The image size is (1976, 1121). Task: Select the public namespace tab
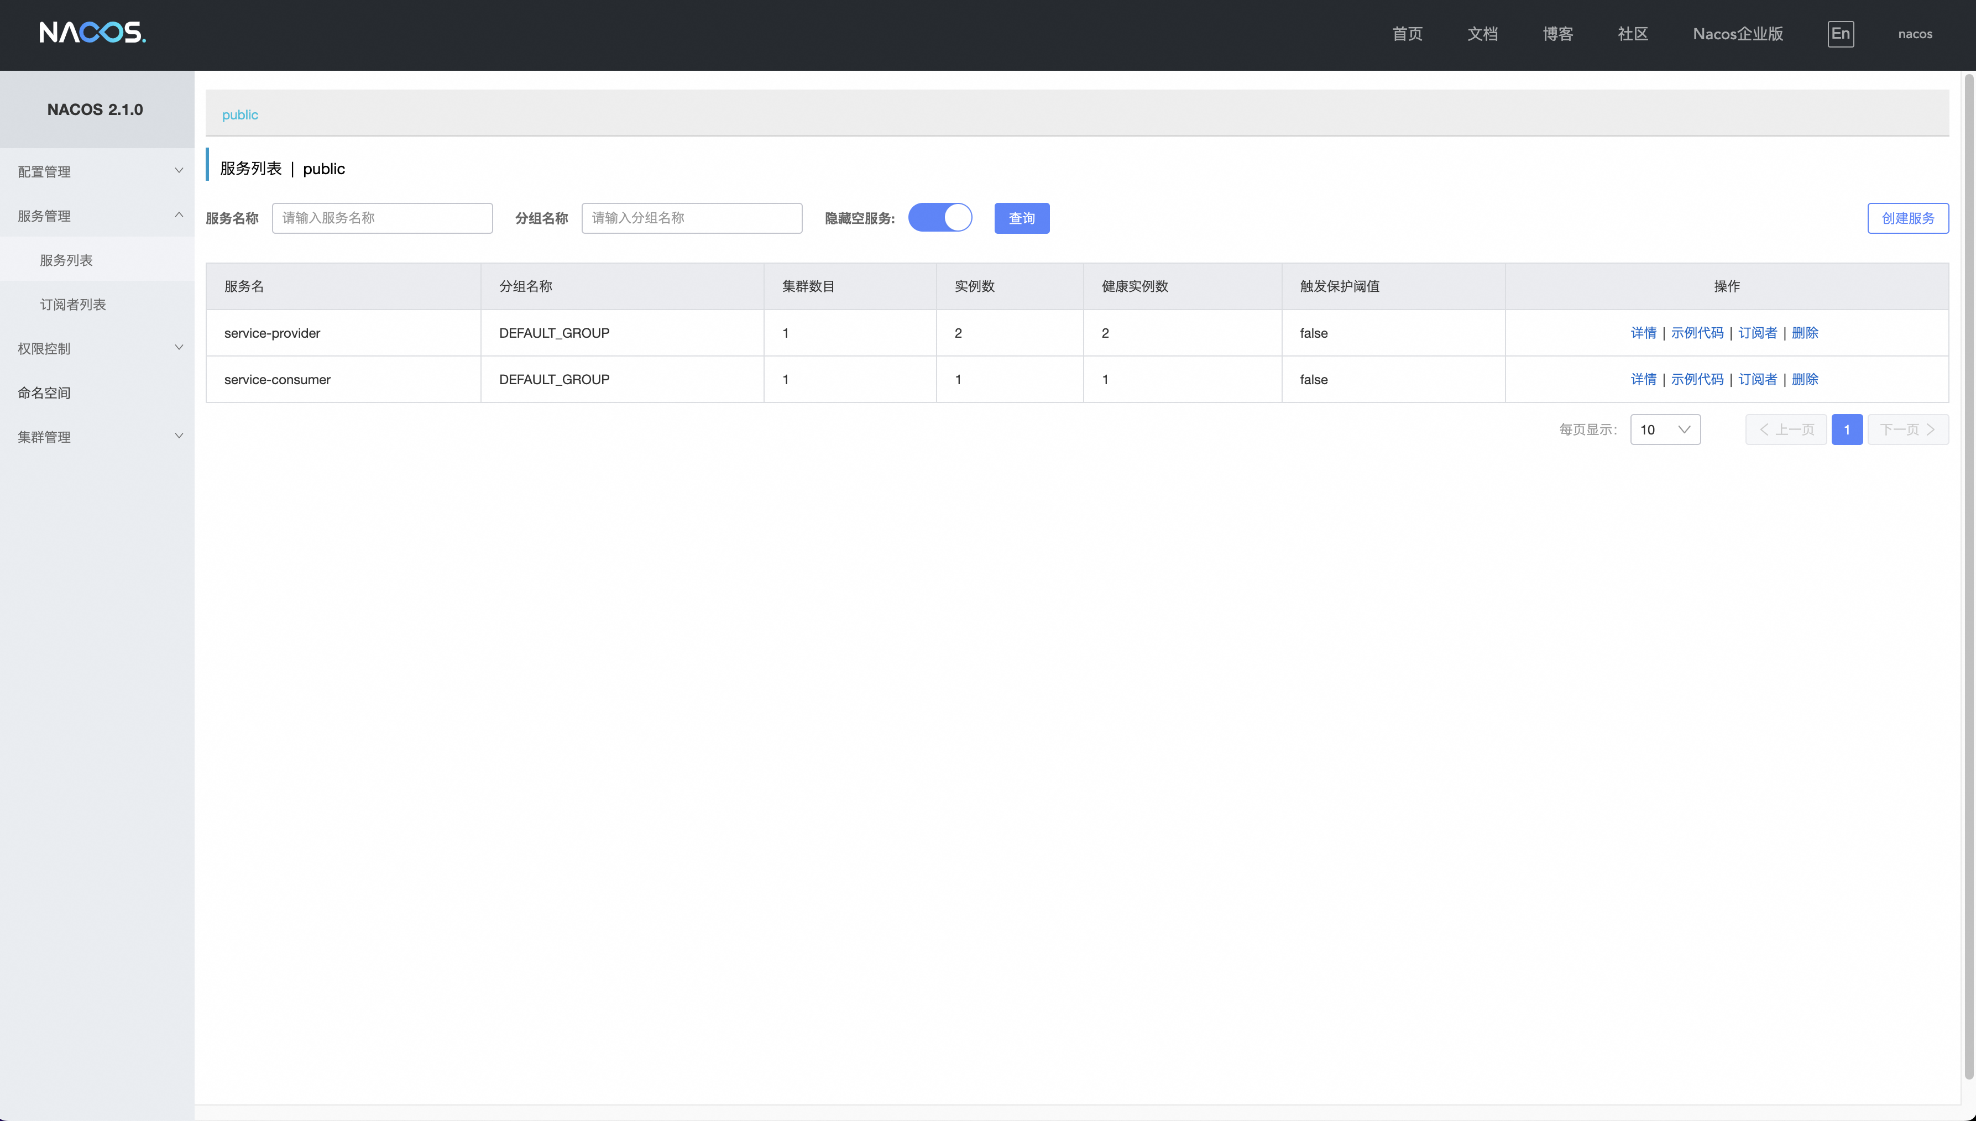tap(241, 115)
